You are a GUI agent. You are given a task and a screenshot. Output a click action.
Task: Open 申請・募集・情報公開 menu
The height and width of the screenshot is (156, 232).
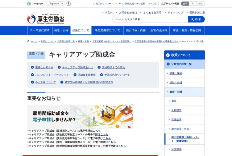(x=187, y=30)
